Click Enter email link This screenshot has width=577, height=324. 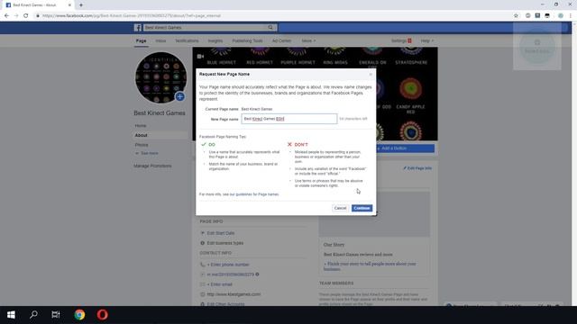pyautogui.click(x=219, y=284)
